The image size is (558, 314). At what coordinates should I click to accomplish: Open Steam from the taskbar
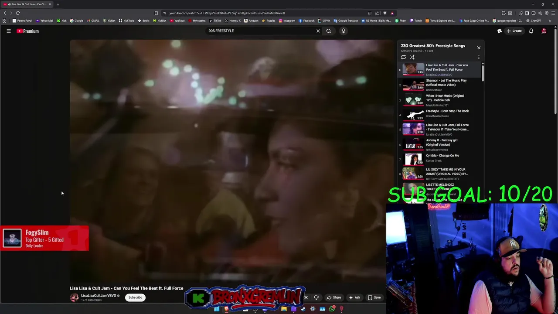tap(303, 309)
